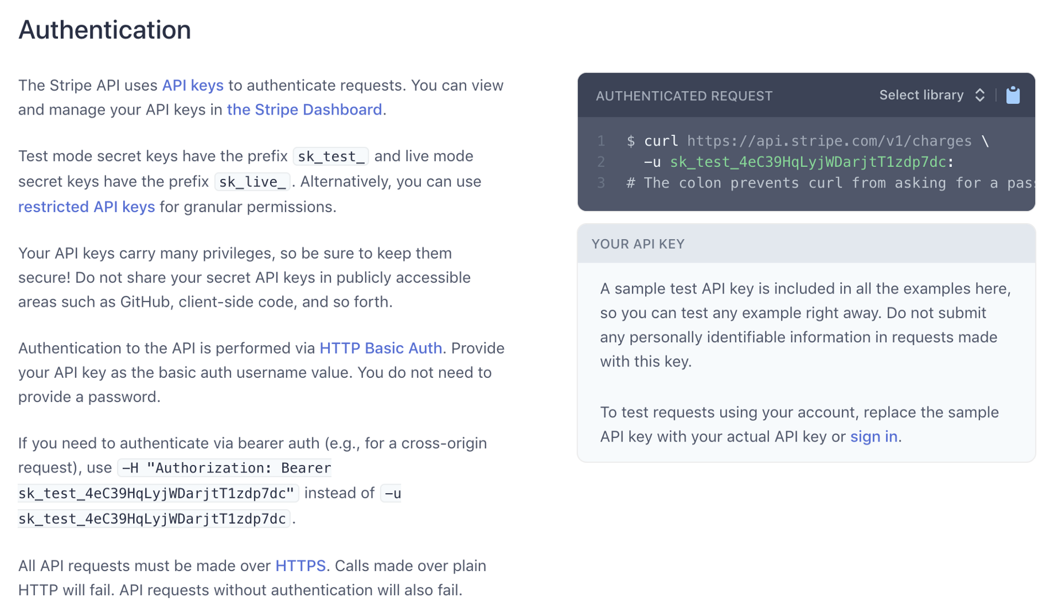Click line number 1 in code block
This screenshot has height=613, width=1054.
pos(601,141)
